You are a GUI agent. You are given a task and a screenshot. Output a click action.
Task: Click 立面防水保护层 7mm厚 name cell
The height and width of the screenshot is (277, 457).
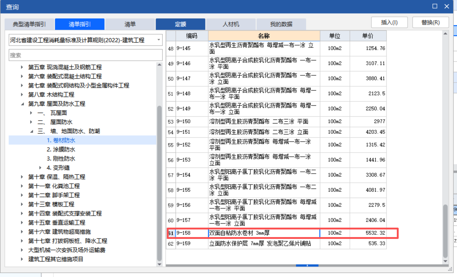264,243
